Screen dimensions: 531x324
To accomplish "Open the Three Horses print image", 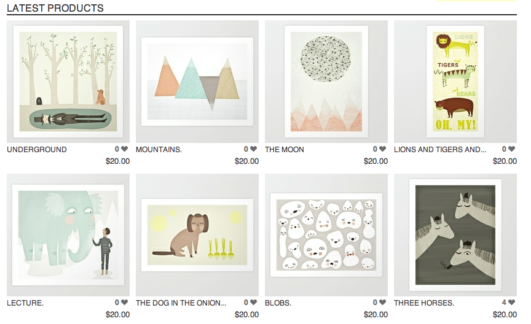I will tap(455, 235).
